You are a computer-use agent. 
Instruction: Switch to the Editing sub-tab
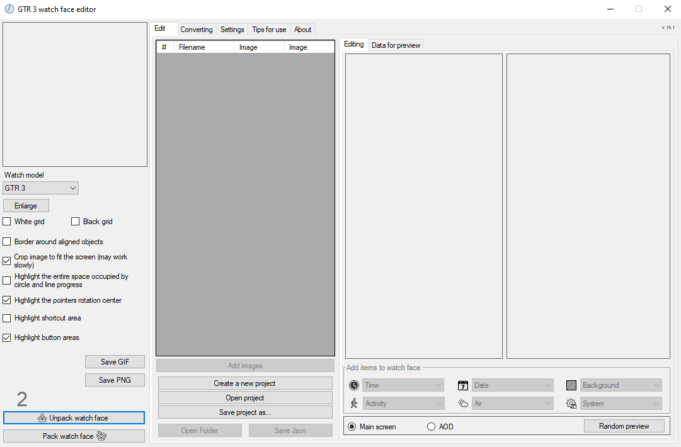353,44
